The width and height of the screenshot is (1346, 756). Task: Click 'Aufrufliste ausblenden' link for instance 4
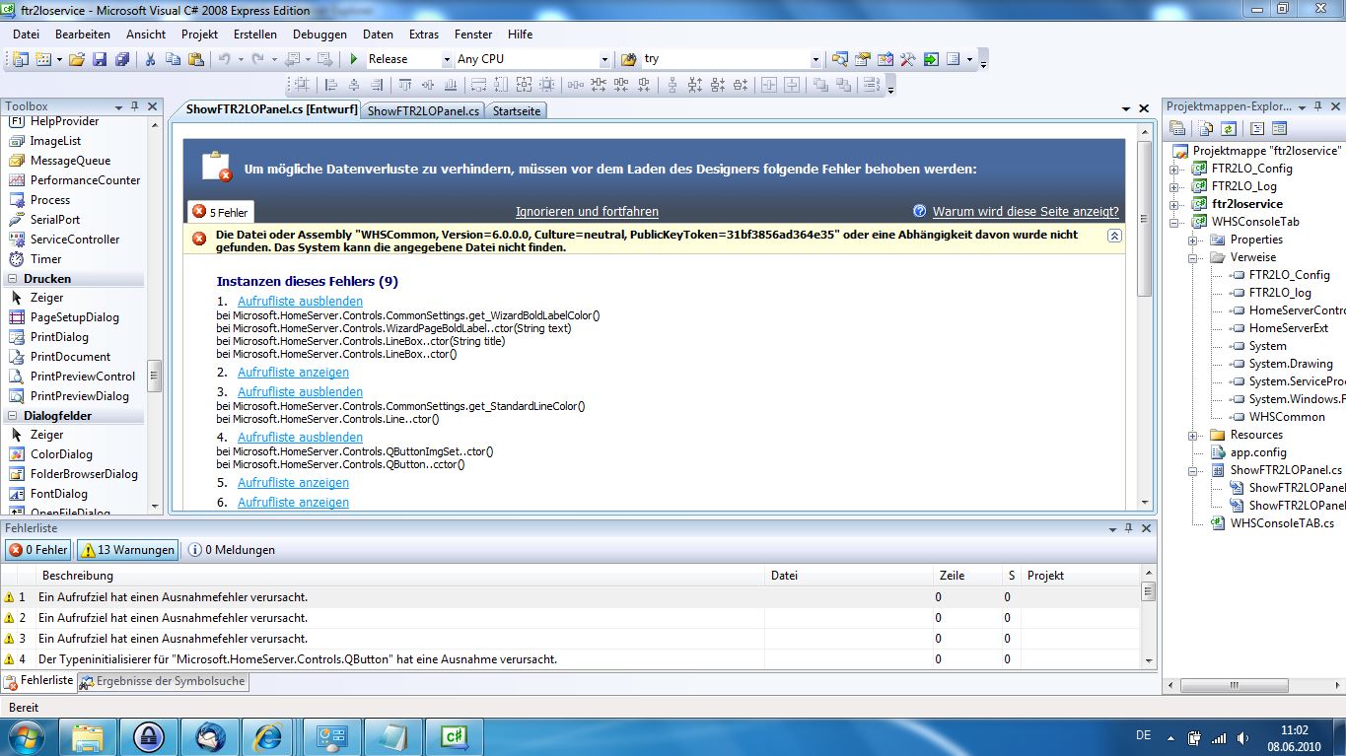(300, 438)
